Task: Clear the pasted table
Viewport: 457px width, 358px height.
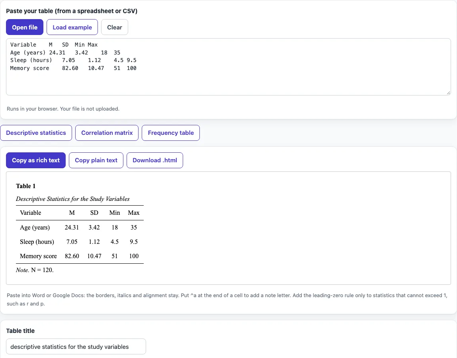Action: [x=115, y=27]
